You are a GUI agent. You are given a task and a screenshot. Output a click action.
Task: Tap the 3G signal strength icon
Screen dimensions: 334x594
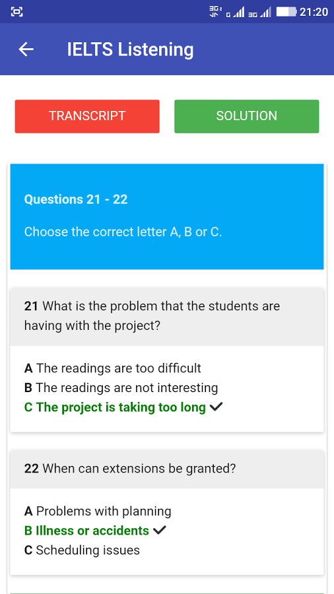(x=259, y=13)
